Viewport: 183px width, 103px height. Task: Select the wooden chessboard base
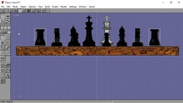pyautogui.click(x=98, y=51)
